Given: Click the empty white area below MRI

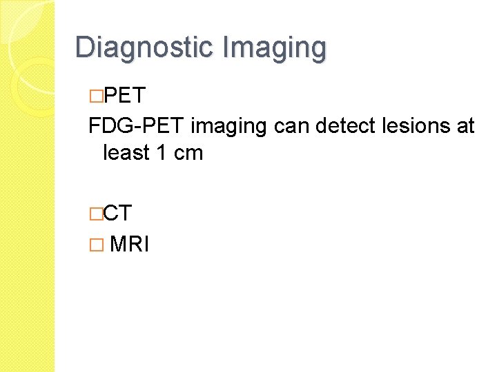Looking at the screenshot, I should (276, 310).
